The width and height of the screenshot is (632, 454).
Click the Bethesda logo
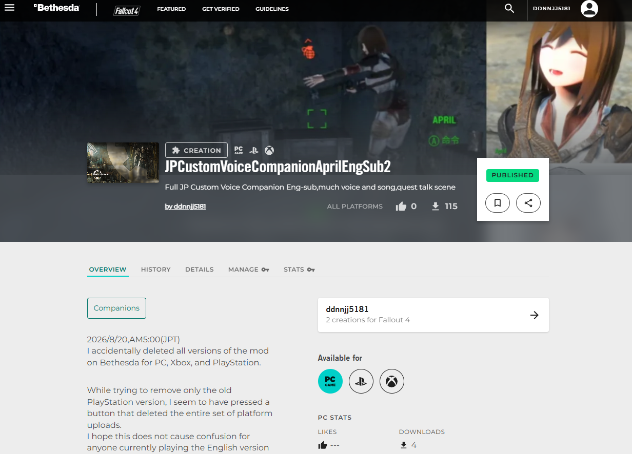tap(56, 8)
